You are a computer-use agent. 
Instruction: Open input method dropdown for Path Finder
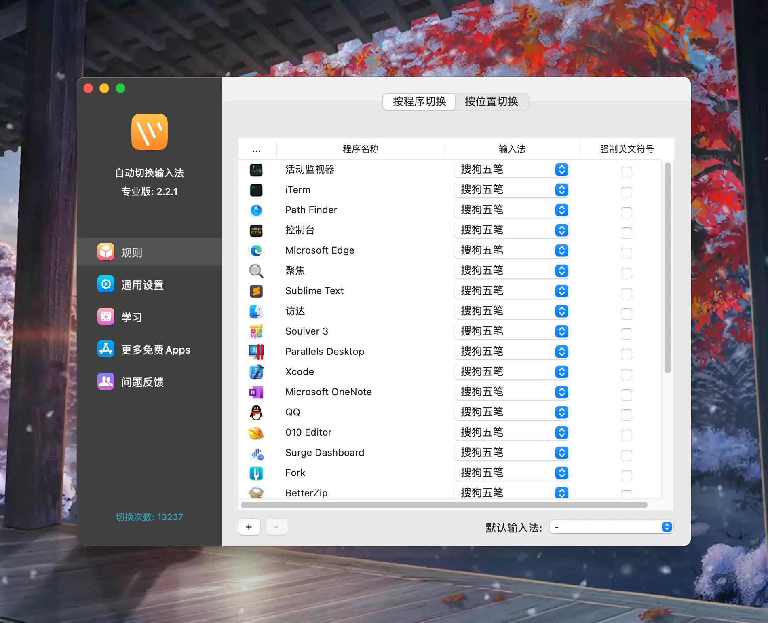point(561,210)
